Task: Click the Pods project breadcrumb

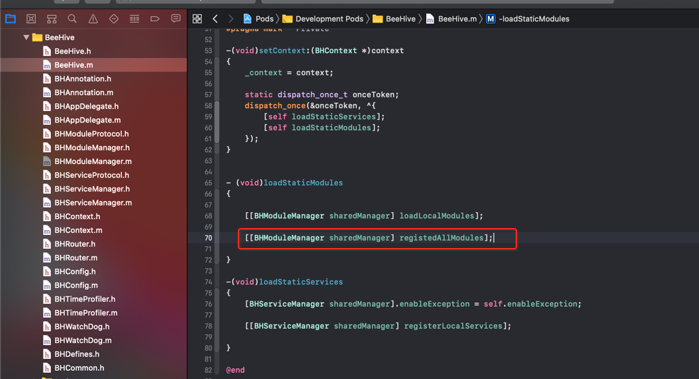Action: click(258, 19)
